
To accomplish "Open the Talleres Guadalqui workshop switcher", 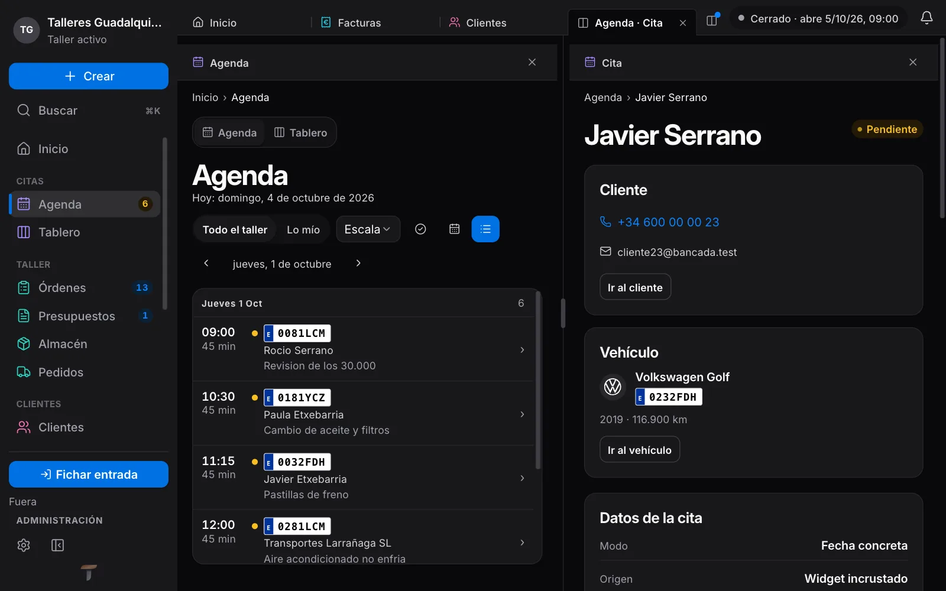I will [x=89, y=30].
